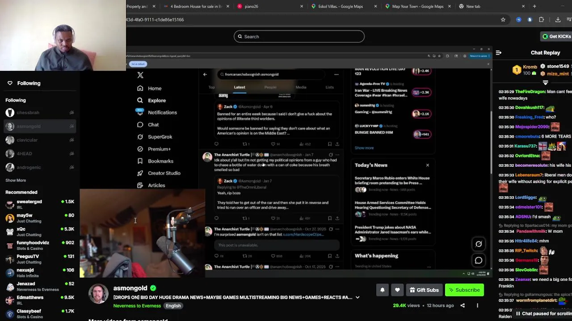Select the Lists search tab on X

329,87
